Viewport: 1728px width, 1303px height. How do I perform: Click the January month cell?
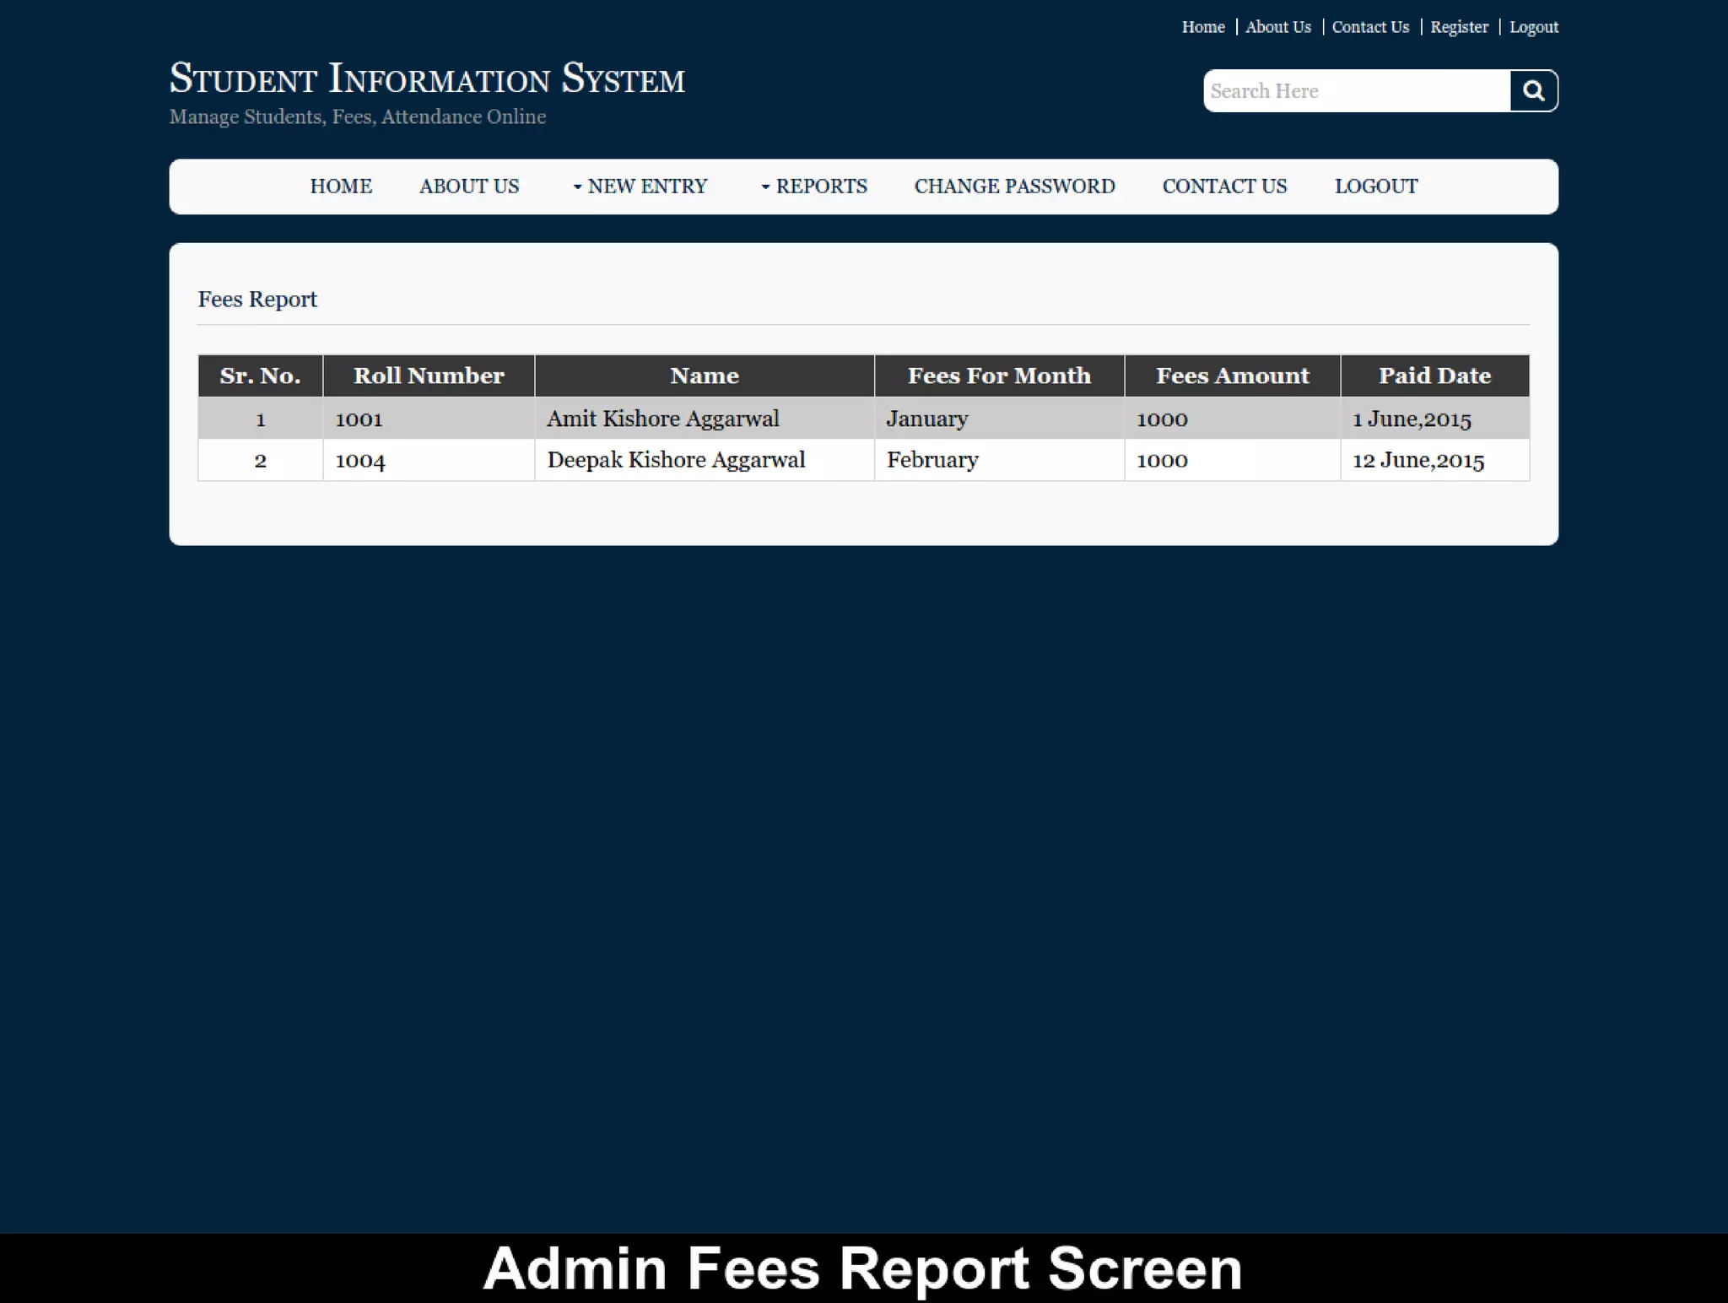click(1000, 419)
